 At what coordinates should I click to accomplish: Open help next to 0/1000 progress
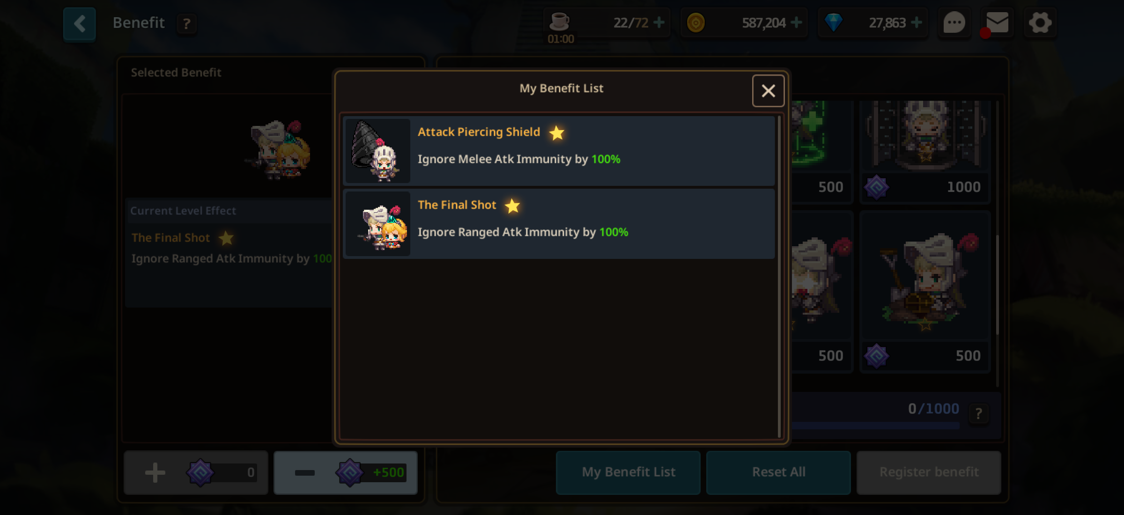pyautogui.click(x=978, y=414)
